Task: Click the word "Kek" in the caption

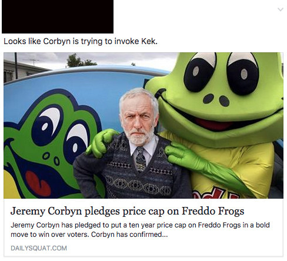Action: click(x=149, y=41)
